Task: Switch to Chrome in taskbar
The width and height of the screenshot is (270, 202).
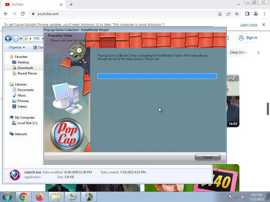Action: coord(23,197)
